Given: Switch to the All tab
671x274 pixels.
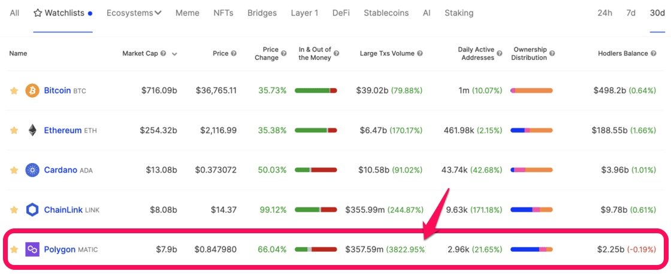Looking at the screenshot, I should pyautogui.click(x=14, y=13).
